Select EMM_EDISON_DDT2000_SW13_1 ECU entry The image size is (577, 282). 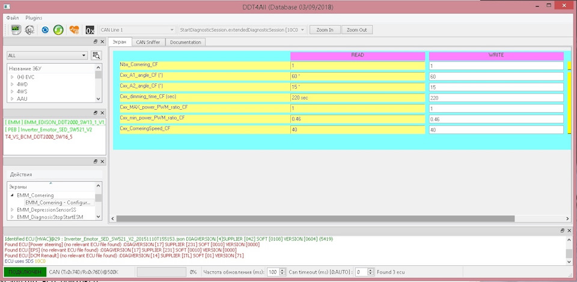point(55,122)
